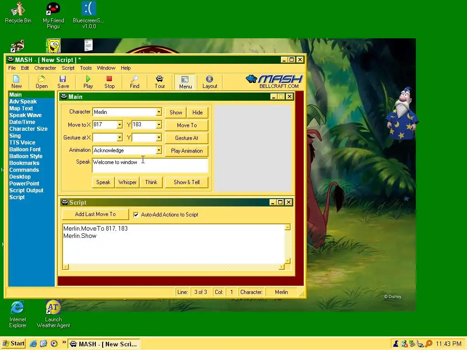Open the Window menu
This screenshot has height=350, width=467.
(106, 68)
